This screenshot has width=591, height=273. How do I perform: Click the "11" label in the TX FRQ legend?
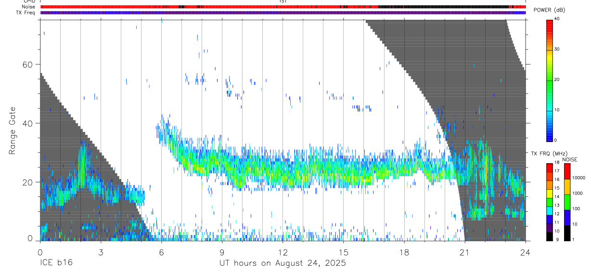(557, 222)
